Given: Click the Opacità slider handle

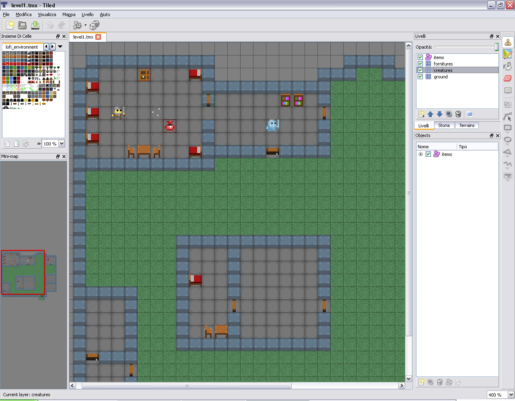Looking at the screenshot, I should pos(497,47).
